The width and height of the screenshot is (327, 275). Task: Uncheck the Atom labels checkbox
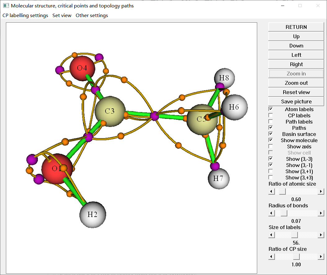[x=271, y=109]
